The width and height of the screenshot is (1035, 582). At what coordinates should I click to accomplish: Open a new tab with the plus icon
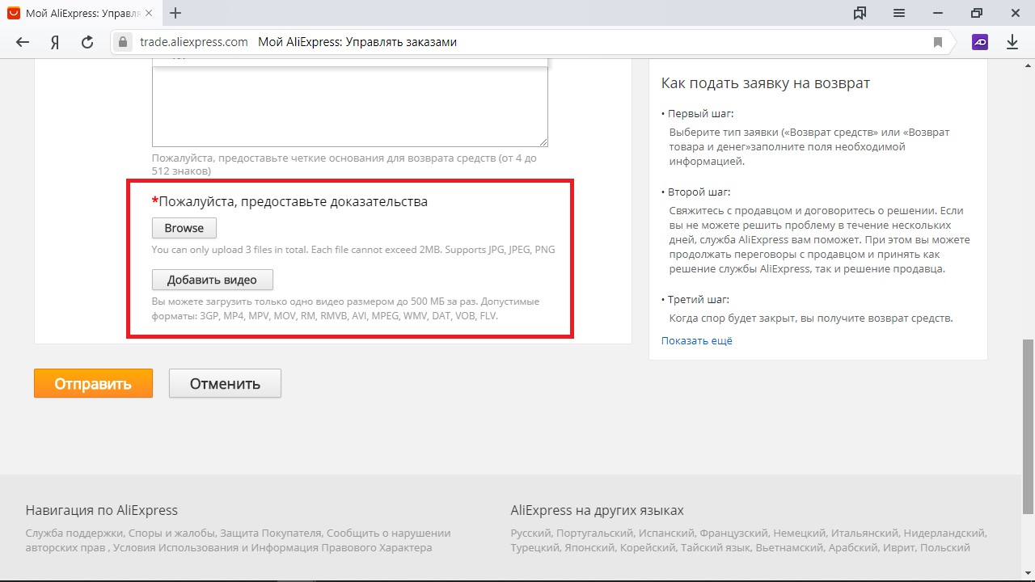175,13
